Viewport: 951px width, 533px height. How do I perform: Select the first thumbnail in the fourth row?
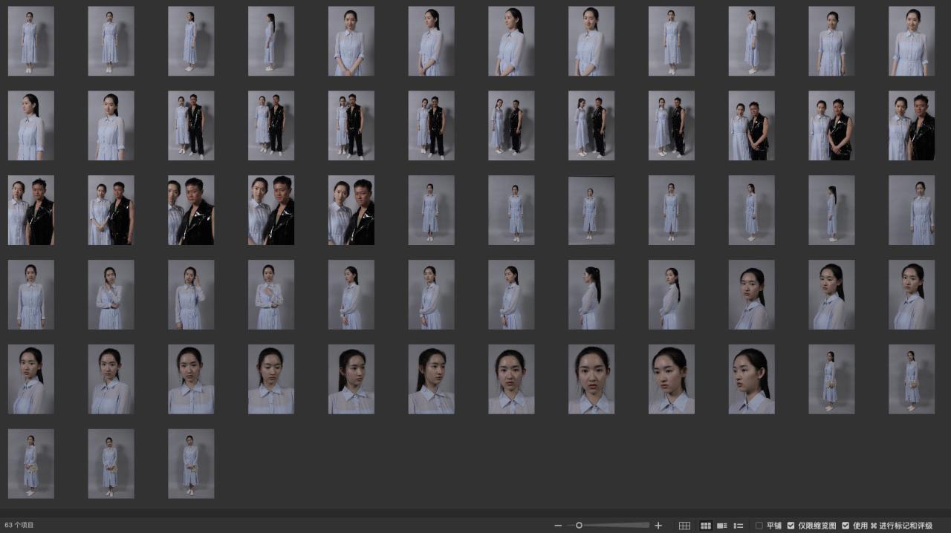(30, 295)
